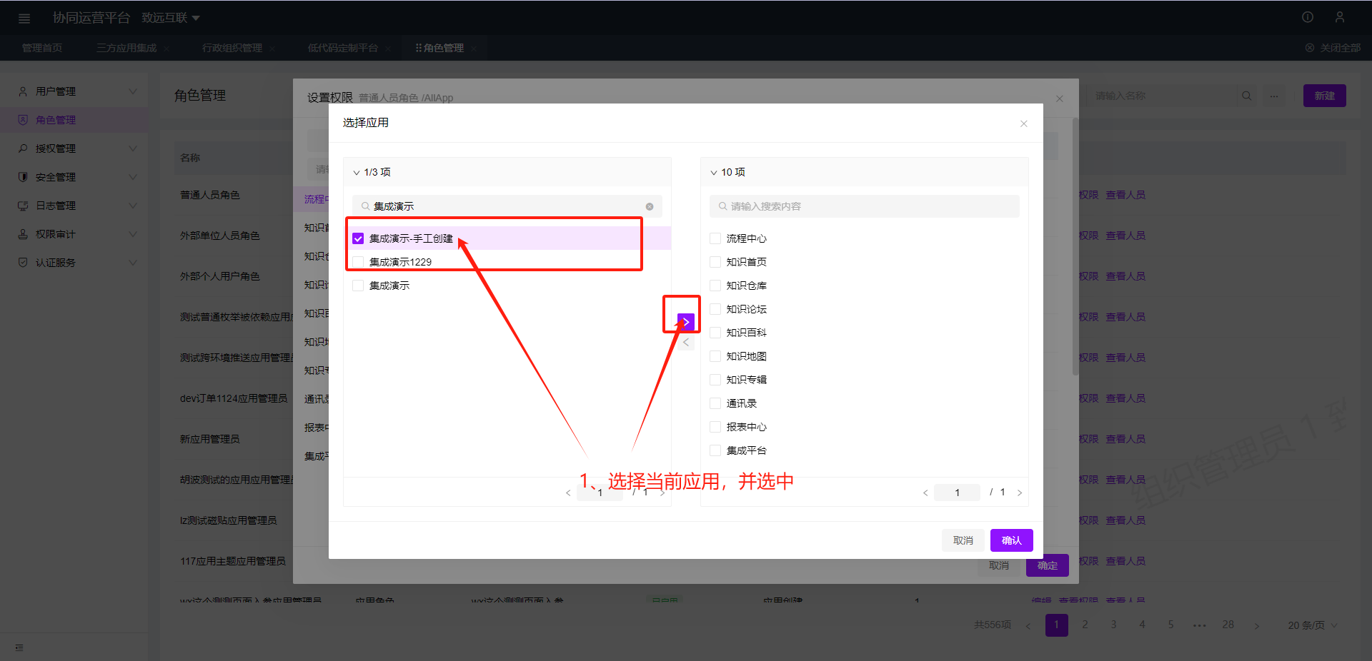Go to previous page of the role table
Viewport: 1372px width, 661px height.
pyautogui.click(x=1028, y=625)
